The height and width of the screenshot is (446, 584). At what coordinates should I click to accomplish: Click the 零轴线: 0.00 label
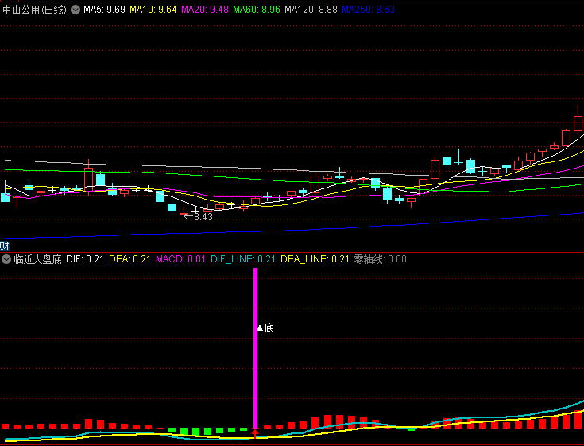pyautogui.click(x=380, y=259)
